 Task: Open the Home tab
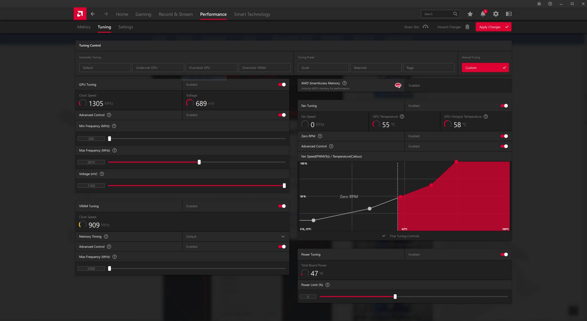pyautogui.click(x=122, y=14)
